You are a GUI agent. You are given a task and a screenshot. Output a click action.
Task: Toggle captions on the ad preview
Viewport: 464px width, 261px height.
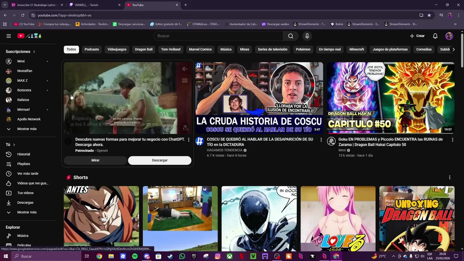[x=185, y=80]
